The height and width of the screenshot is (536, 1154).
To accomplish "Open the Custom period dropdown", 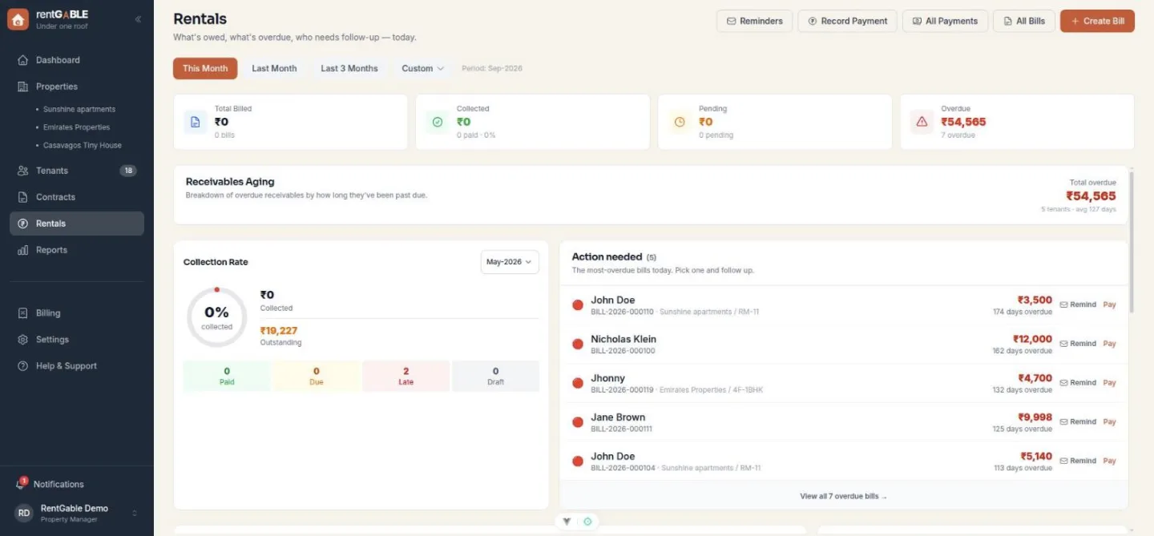I will (x=422, y=69).
